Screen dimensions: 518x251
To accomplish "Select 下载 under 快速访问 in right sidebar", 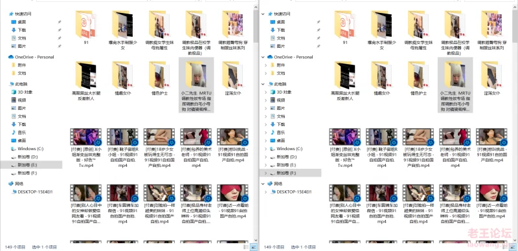I will click(281, 30).
